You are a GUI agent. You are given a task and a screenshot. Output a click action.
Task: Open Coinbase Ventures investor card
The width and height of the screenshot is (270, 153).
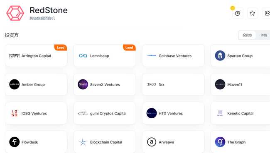click(173, 55)
